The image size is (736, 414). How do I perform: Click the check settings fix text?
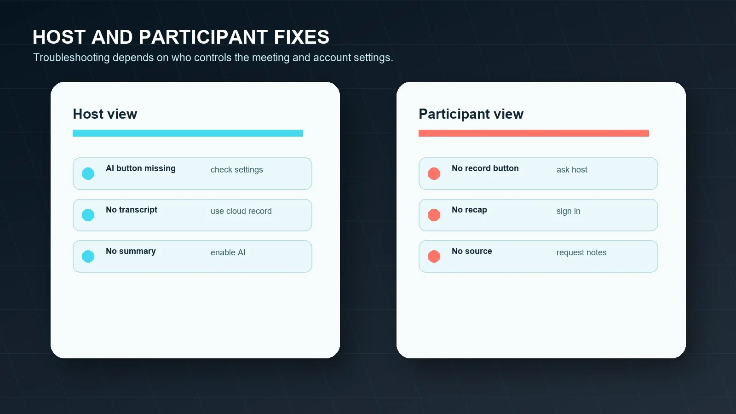point(237,170)
